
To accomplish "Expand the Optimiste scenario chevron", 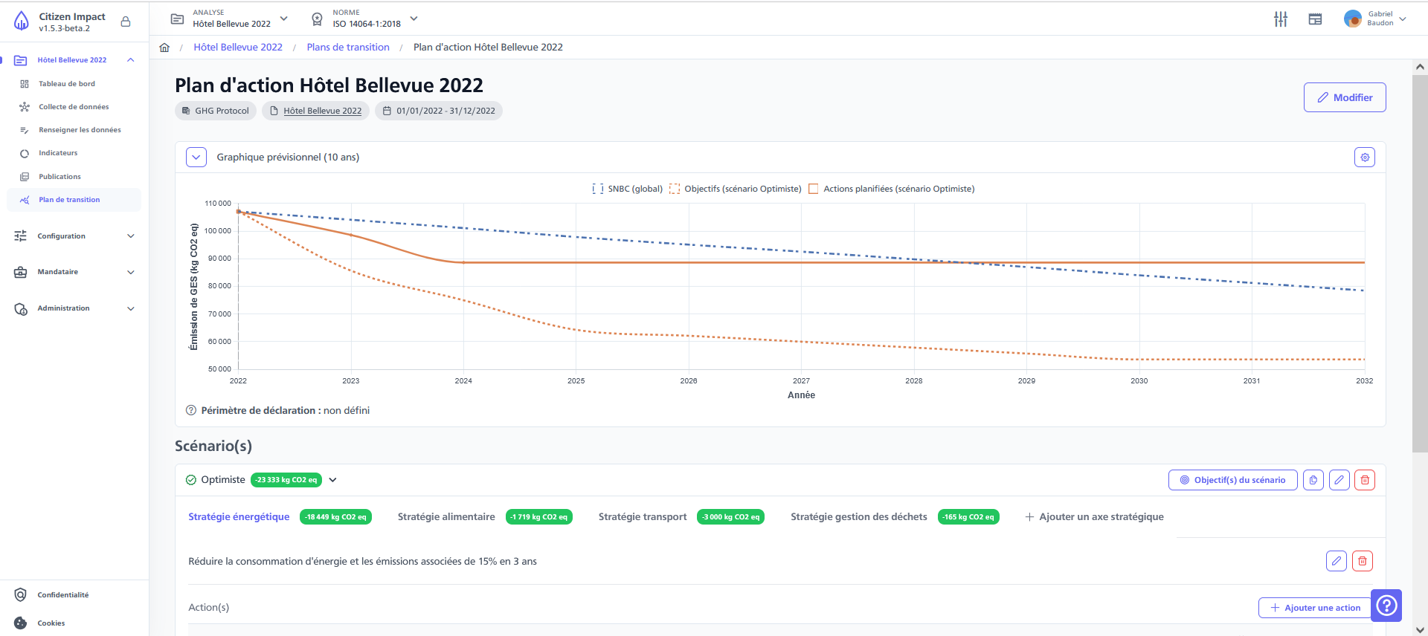I will (x=333, y=480).
